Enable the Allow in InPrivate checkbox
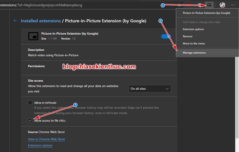 pos(30,102)
